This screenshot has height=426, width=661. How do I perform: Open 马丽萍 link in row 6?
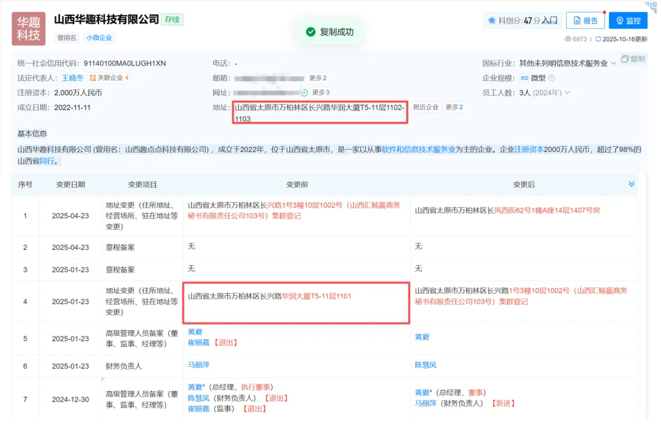pyautogui.click(x=198, y=365)
